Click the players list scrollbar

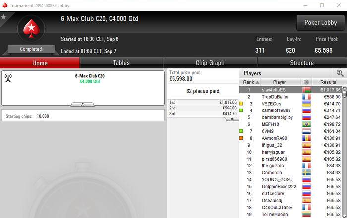point(345,152)
